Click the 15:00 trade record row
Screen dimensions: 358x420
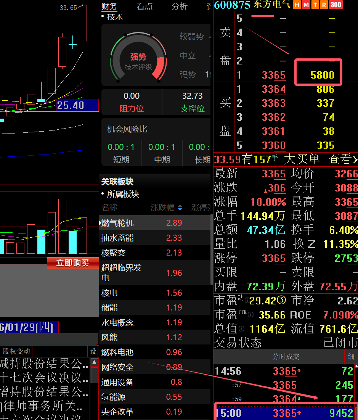click(x=286, y=413)
